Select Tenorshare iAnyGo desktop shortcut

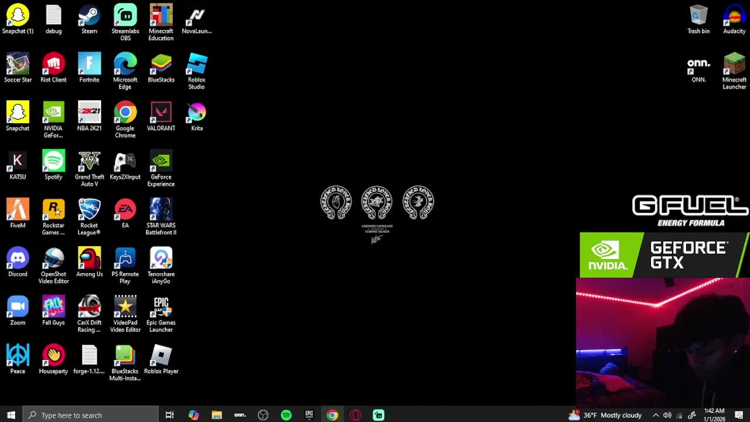coord(161,266)
